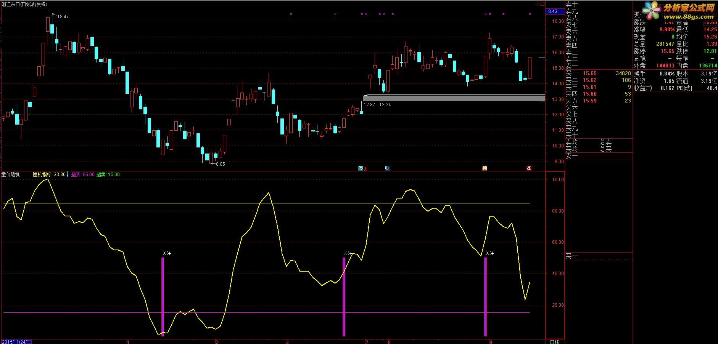Click the 涨停 15.65 value

click(x=668, y=51)
